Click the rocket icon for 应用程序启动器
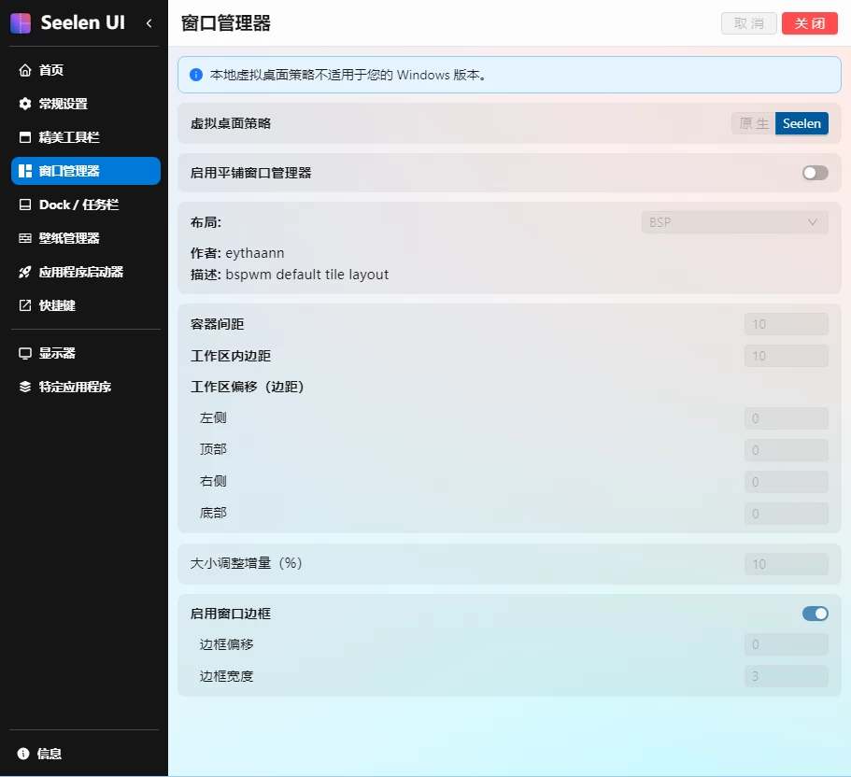851x777 pixels. [x=25, y=272]
